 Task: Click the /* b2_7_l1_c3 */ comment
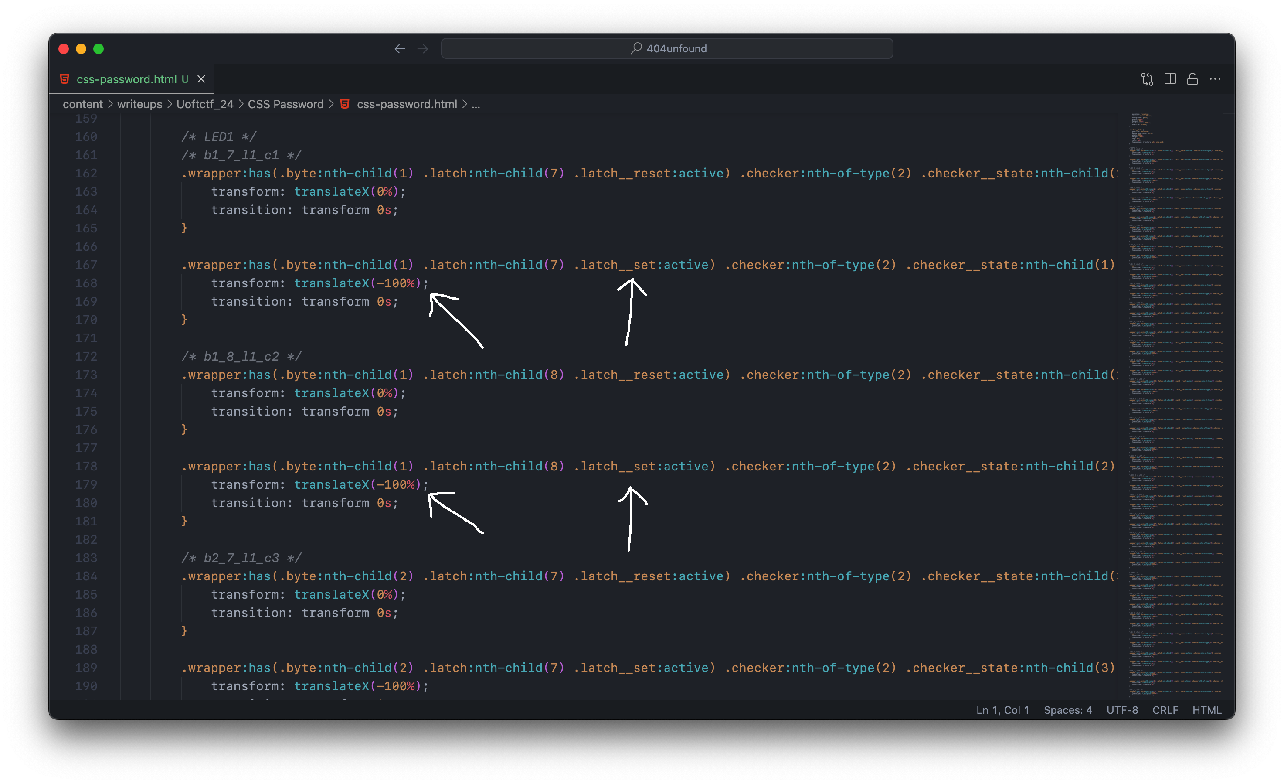[x=241, y=558]
